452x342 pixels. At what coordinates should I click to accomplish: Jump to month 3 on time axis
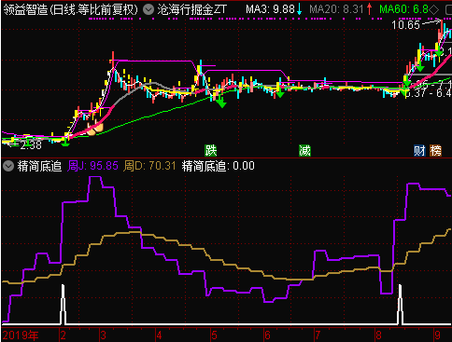pos(103,335)
